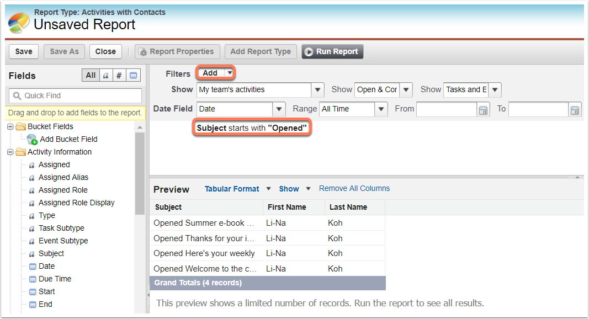Run the report
The width and height of the screenshot is (589, 319).
(x=332, y=51)
